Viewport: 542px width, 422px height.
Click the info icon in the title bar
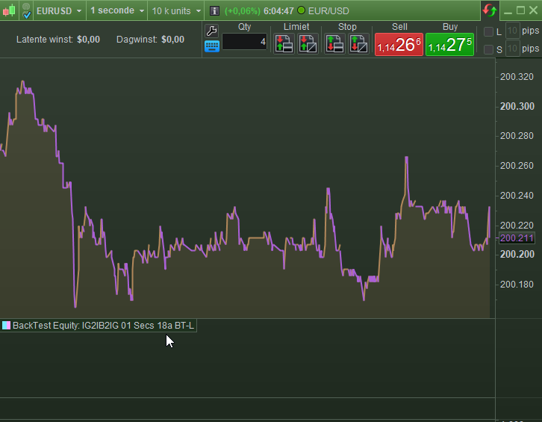point(214,11)
